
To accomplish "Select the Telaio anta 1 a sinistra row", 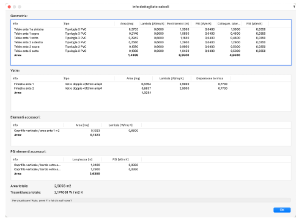I will coord(151,29).
